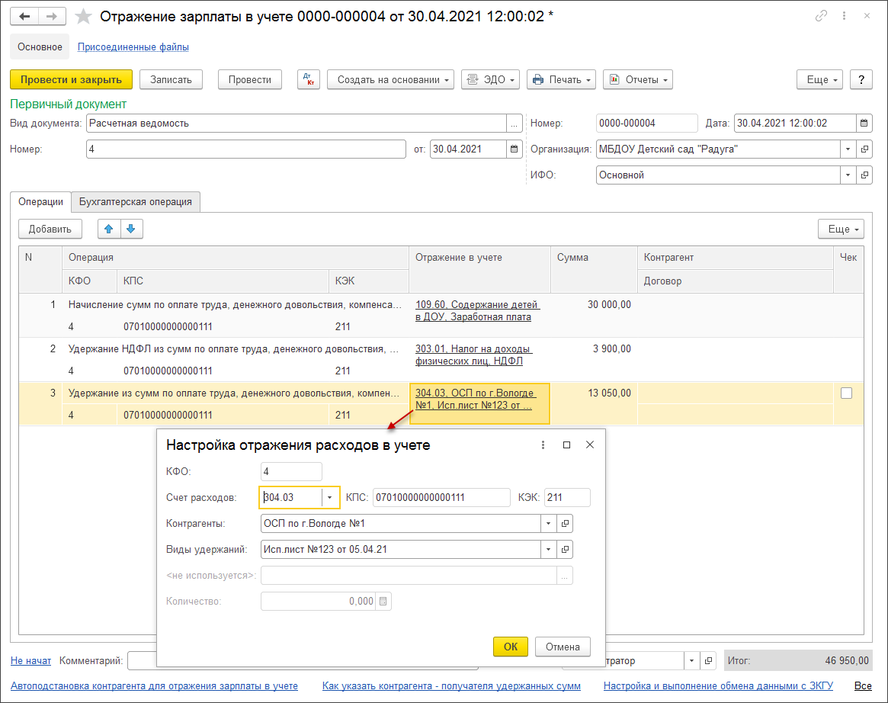
Task: Open help with the question mark button
Action: pyautogui.click(x=861, y=79)
